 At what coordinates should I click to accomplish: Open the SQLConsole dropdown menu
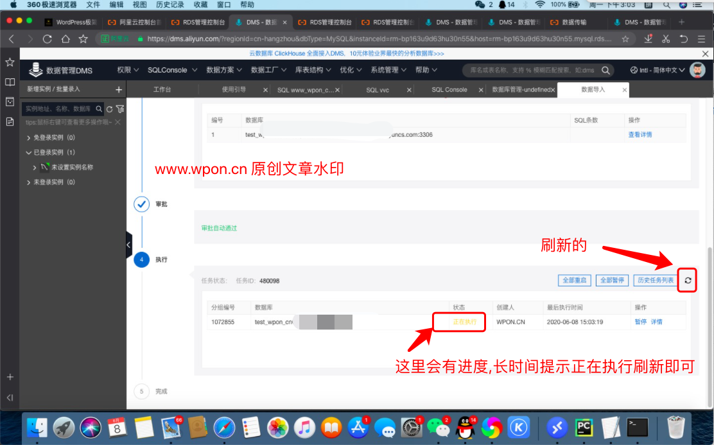tap(171, 70)
